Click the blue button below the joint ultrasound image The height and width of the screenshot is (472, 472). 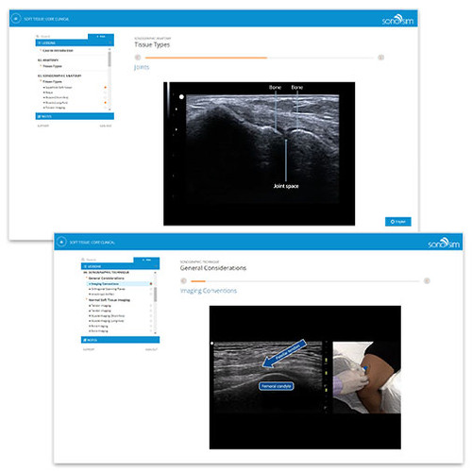pyautogui.click(x=398, y=222)
